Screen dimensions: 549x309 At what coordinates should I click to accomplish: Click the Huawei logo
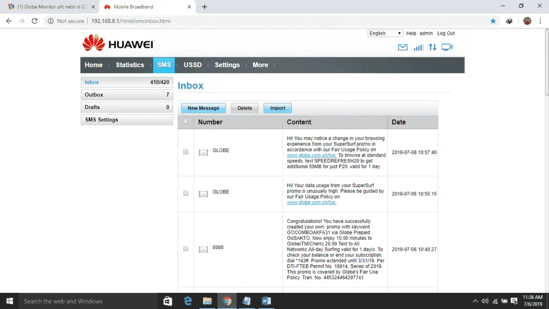(x=118, y=43)
